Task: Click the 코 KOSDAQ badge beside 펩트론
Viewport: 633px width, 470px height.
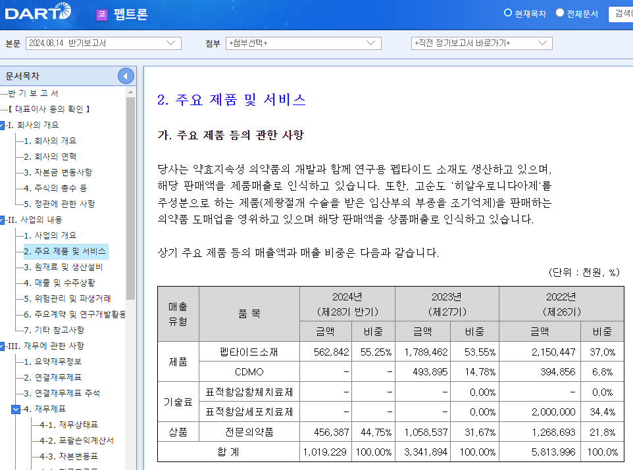Action: (102, 14)
